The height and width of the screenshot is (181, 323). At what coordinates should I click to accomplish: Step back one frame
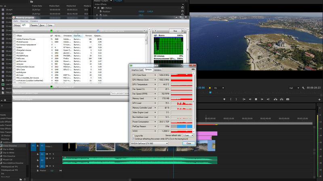coord(250,99)
